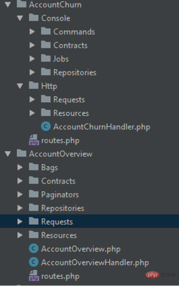Click the AccountOverviewHandler.php class icon

pos(33,262)
